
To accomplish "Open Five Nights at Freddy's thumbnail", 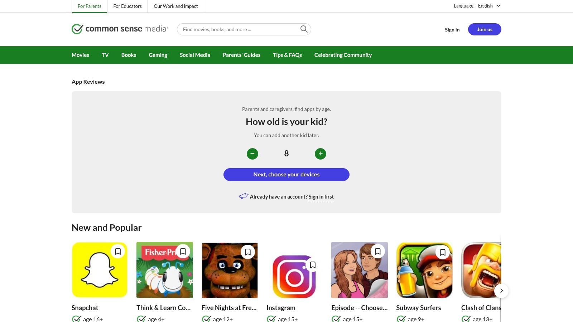I will [230, 270].
